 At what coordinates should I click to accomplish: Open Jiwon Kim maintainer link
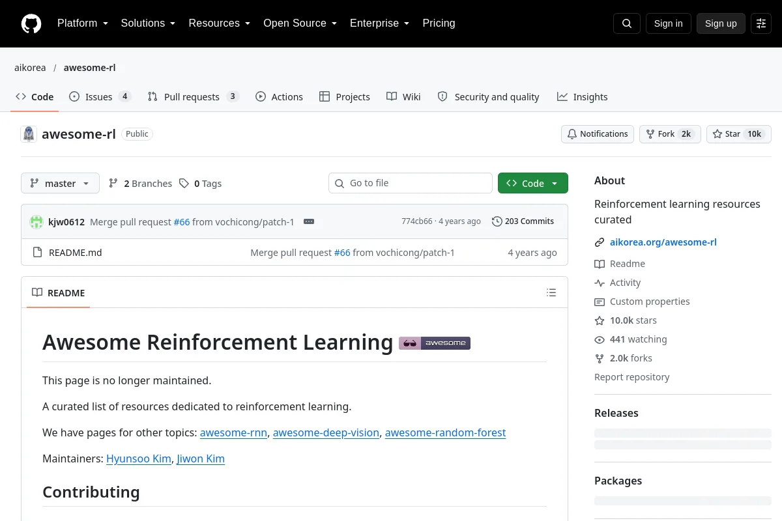pos(201,458)
